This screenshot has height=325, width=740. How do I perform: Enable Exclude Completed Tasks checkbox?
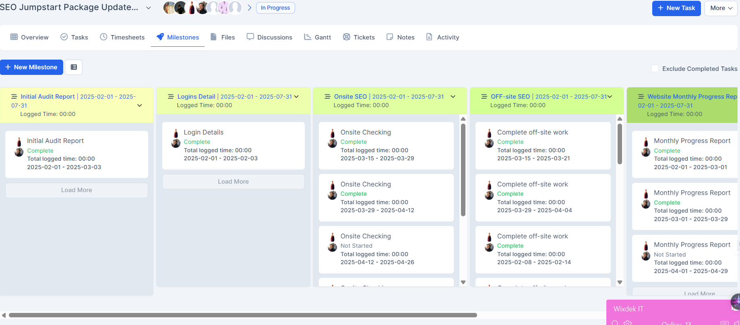click(655, 68)
